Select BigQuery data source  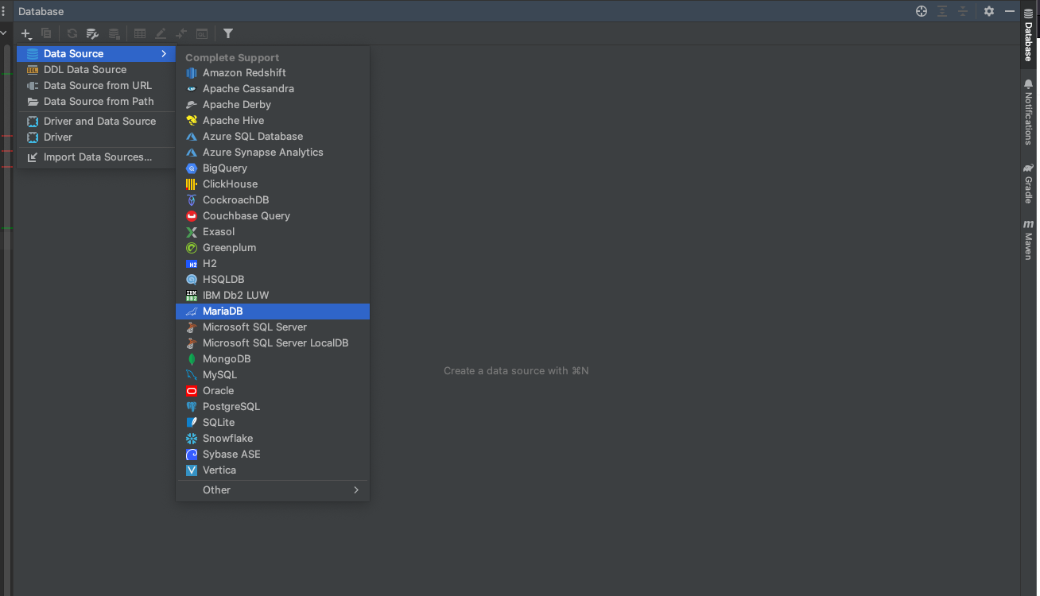273,168
